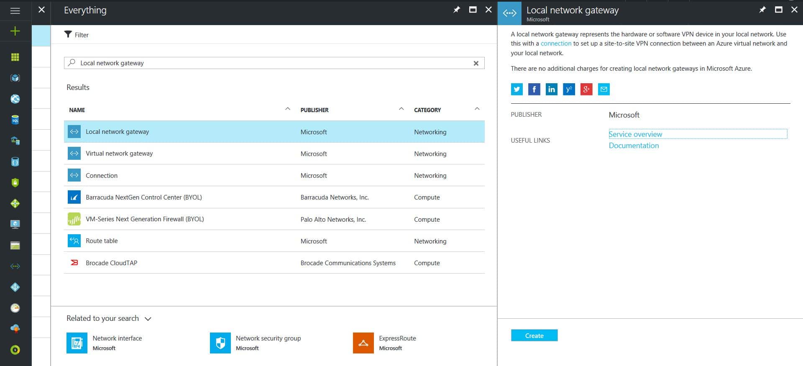Click the CATEGORY column header
Viewport: 803px width, 366px height.
coord(427,110)
